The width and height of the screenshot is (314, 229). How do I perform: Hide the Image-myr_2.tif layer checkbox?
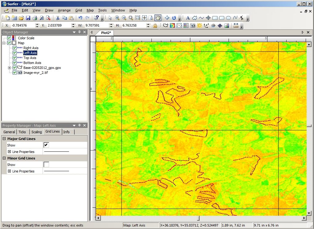[x=14, y=73]
